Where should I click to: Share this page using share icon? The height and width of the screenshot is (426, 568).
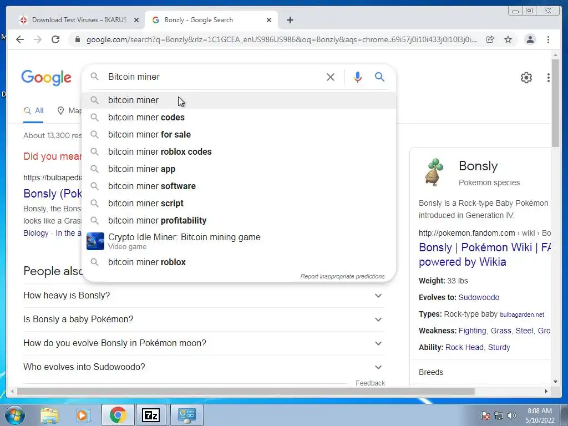point(490,39)
